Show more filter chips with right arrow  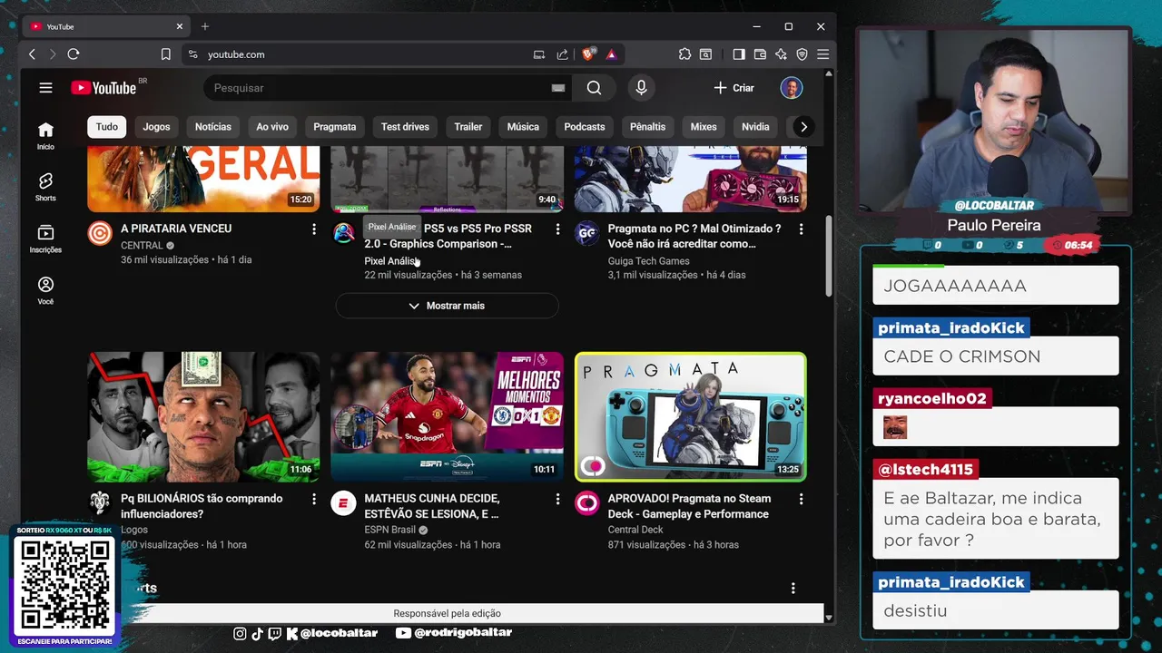[x=803, y=127]
